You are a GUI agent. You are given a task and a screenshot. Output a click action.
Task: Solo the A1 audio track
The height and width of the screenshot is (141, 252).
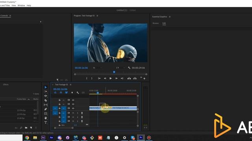(x=78, y=113)
